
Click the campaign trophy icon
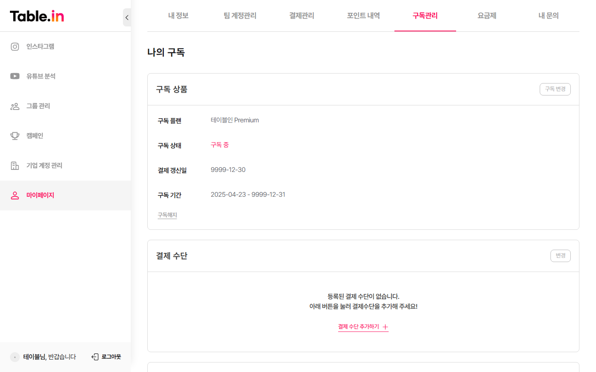click(x=15, y=136)
